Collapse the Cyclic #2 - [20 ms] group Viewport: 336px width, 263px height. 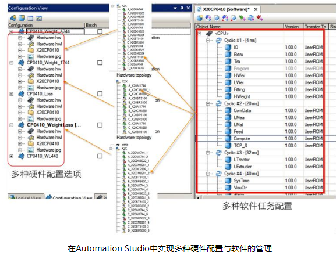click(208, 103)
